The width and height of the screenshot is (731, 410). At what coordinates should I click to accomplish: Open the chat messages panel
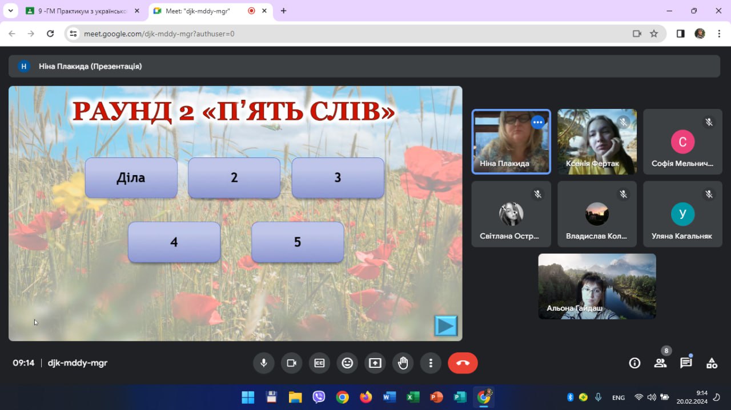click(686, 363)
